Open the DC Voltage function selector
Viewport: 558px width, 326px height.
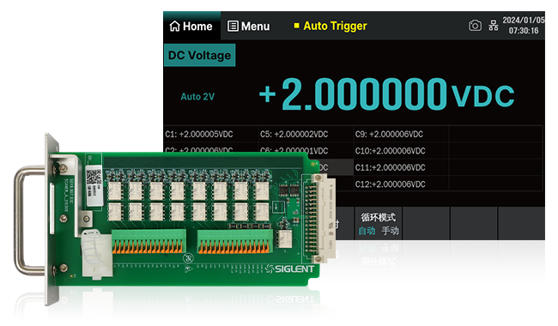pyautogui.click(x=199, y=55)
